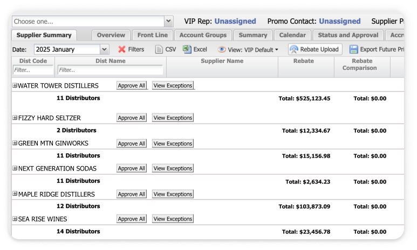Expand the MAPLE RIDGE DISTILLERS group
Screen dimensions: 417x250
pyautogui.click(x=15, y=194)
